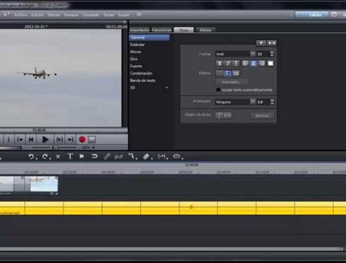Click the yellow audio track clip
Viewport: 346px width, 263px height.
click(x=173, y=208)
